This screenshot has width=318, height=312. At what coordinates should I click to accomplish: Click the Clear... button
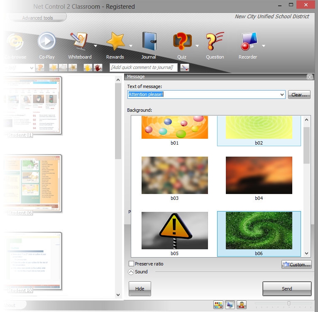point(299,95)
